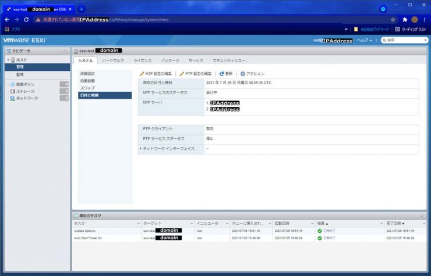Click the Update Options task name
This screenshot has width=431, height=276.
tap(84, 231)
